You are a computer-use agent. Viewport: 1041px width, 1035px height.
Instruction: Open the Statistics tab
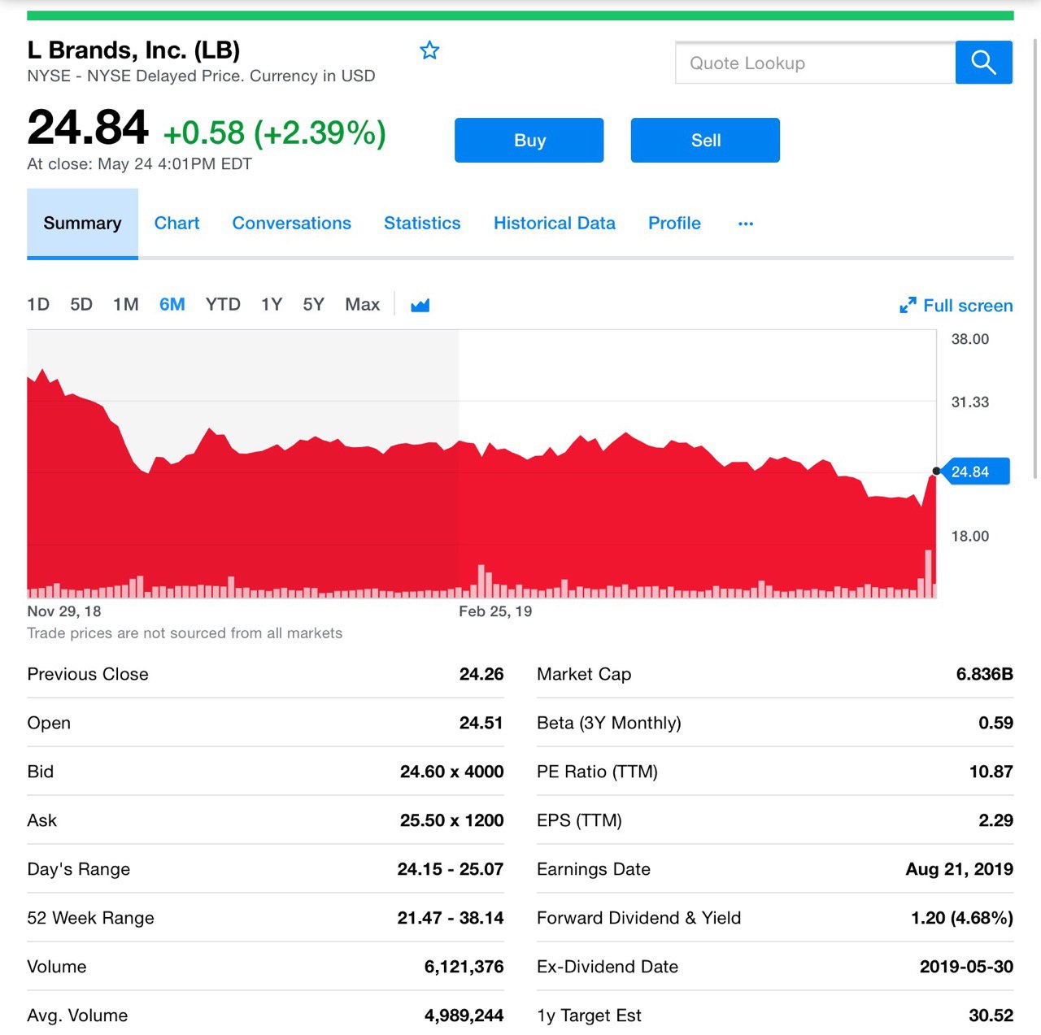(x=422, y=224)
